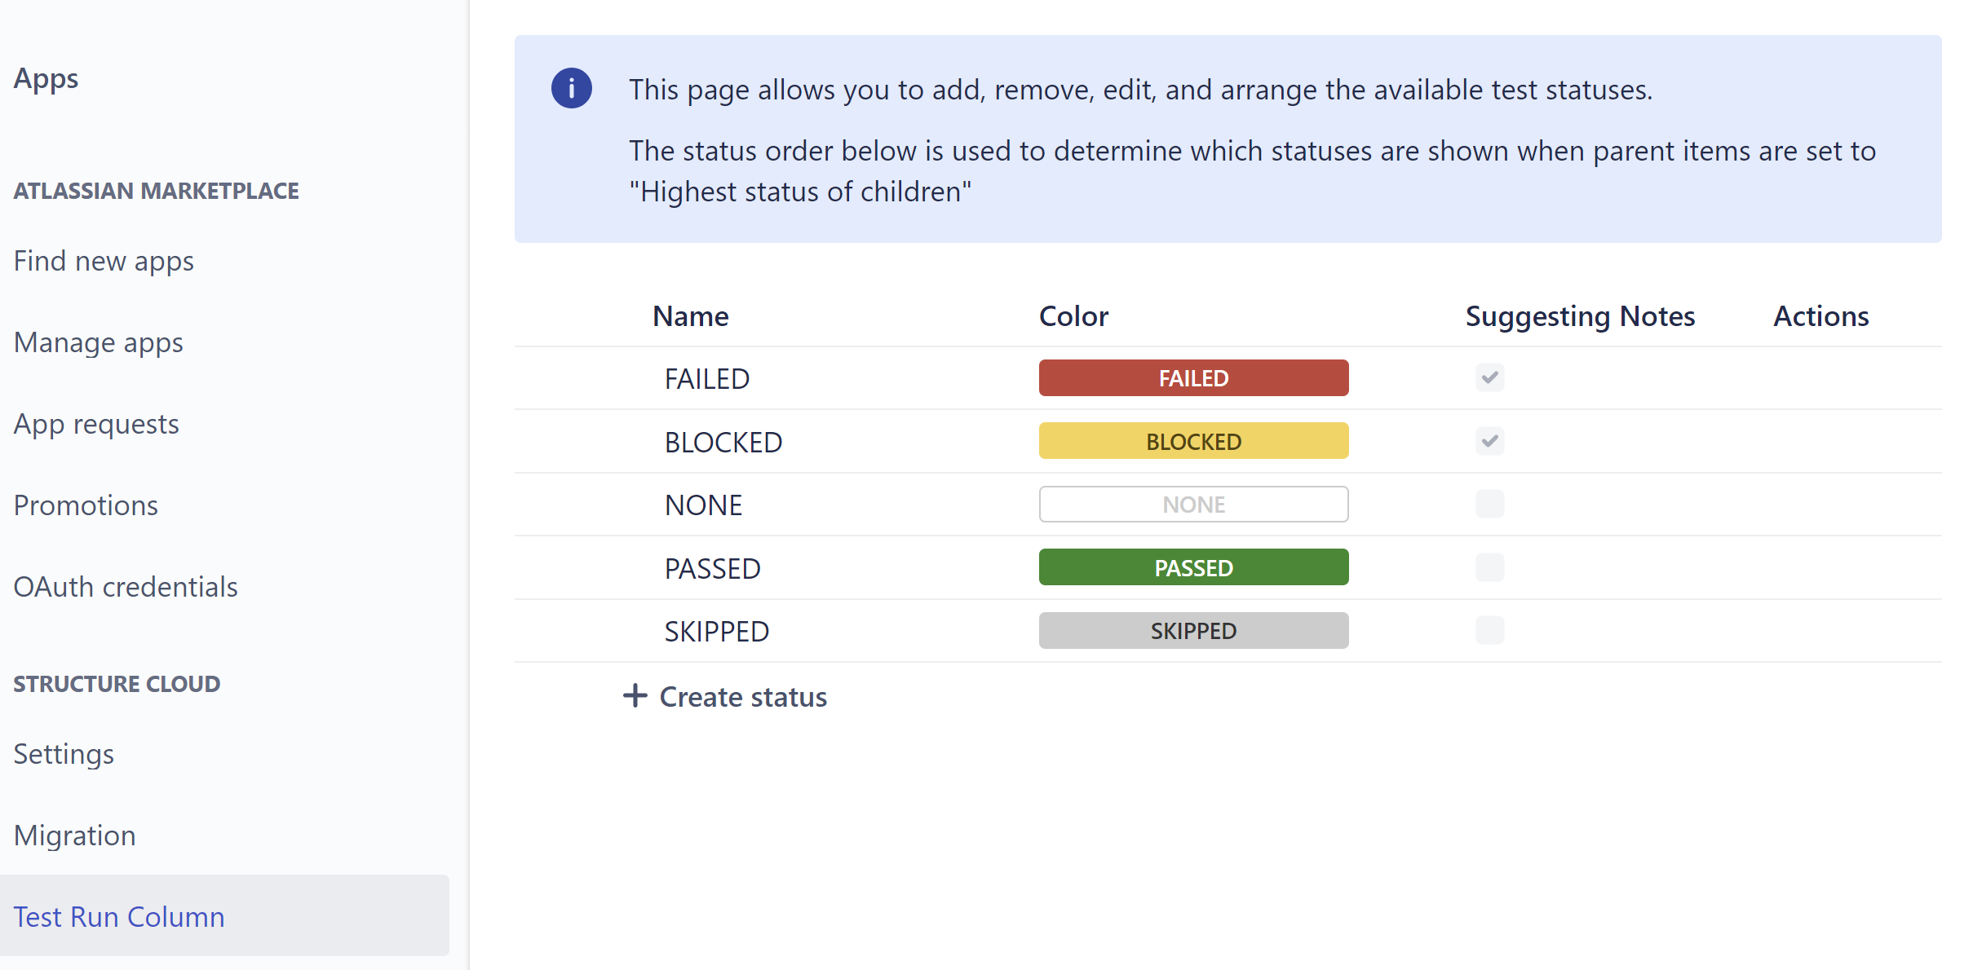Open OAuth credentials settings
The width and height of the screenshot is (1973, 970).
(126, 587)
